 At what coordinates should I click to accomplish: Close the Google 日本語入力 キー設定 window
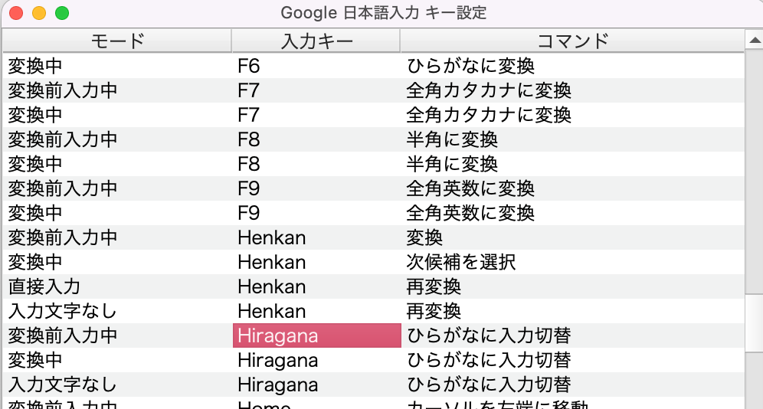coord(15,13)
